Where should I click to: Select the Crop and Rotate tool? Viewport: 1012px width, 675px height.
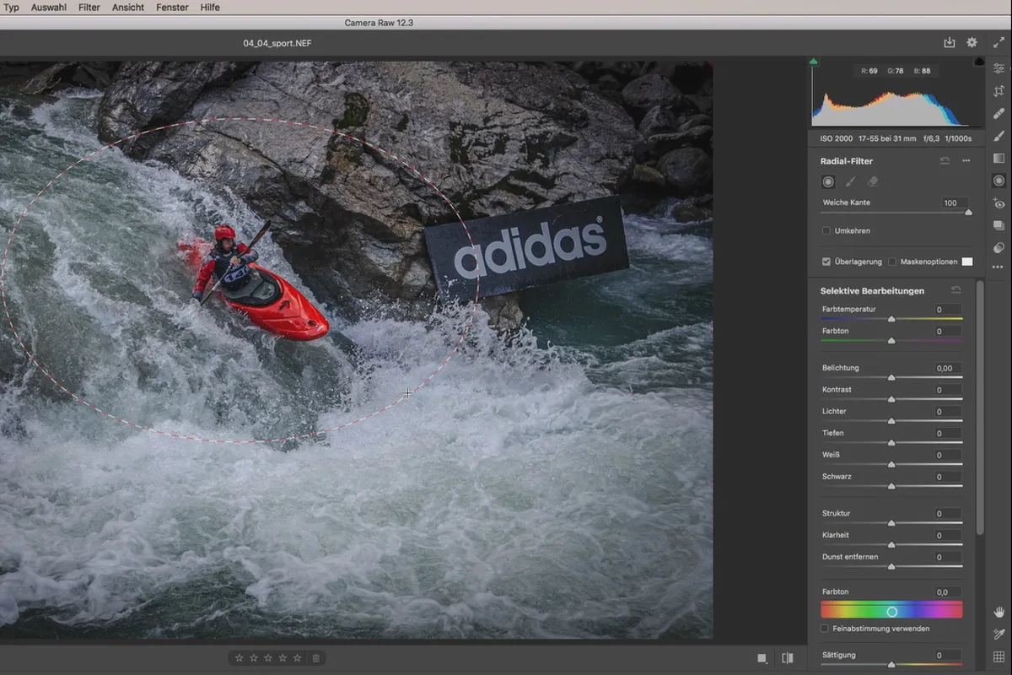(999, 91)
